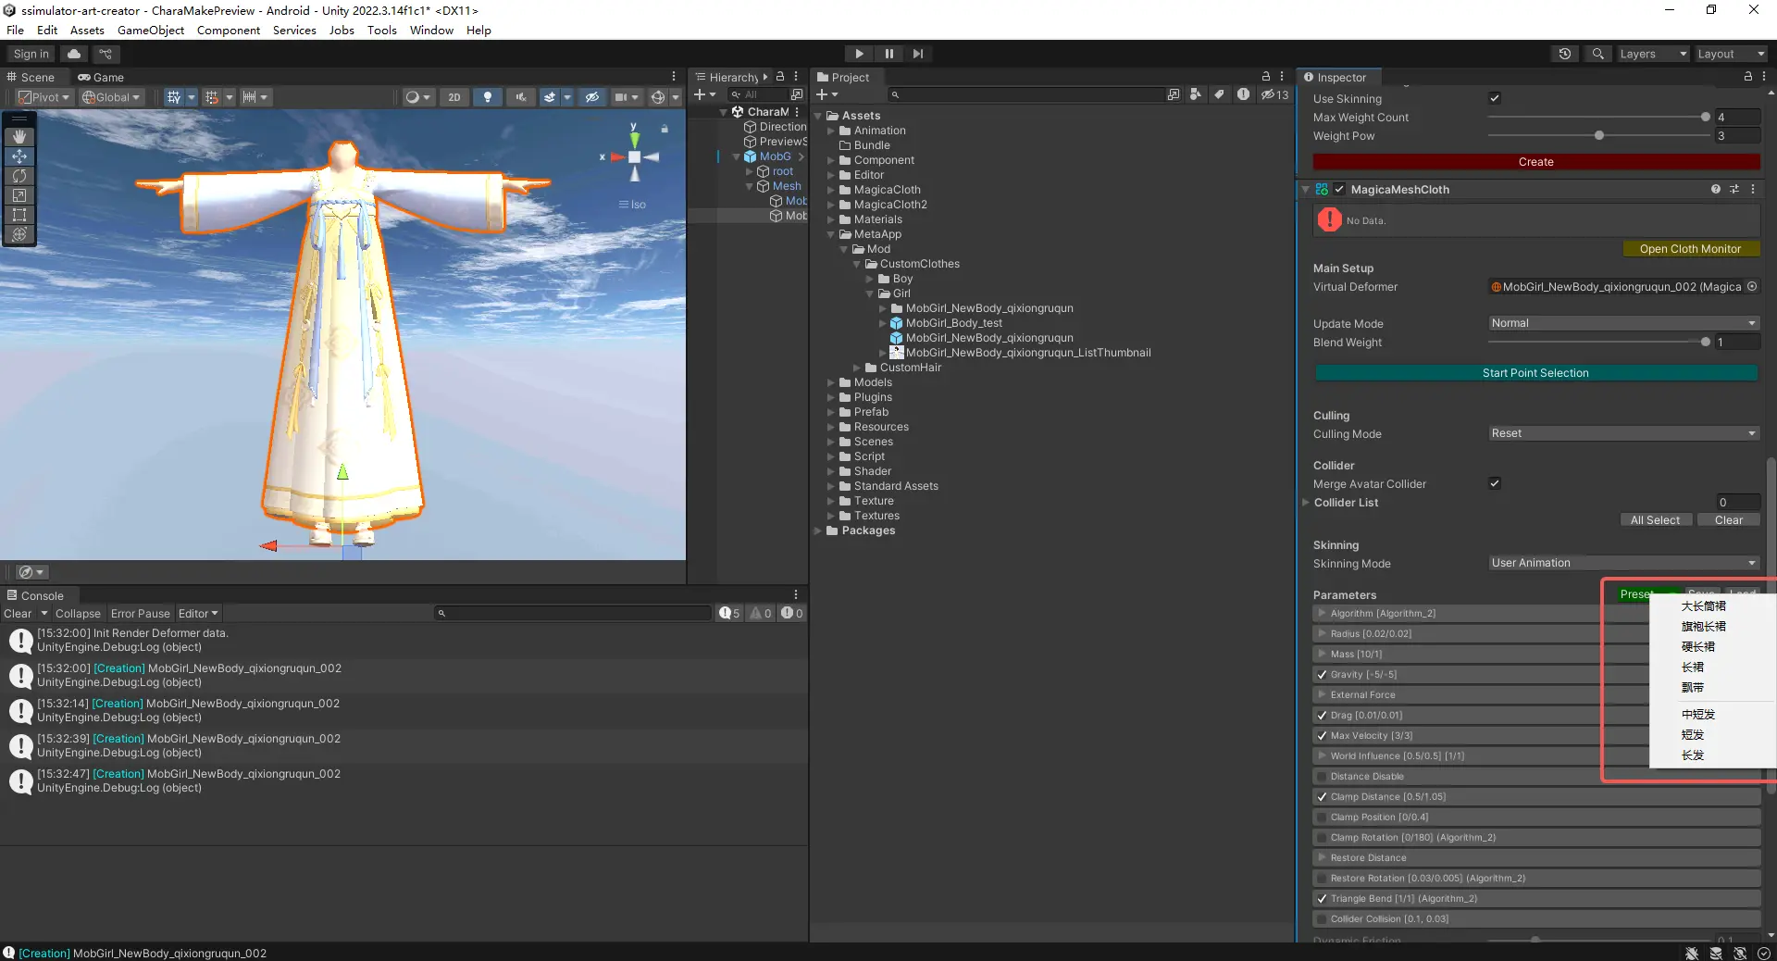
Task: Open the cloud services icon
Action: point(74,54)
